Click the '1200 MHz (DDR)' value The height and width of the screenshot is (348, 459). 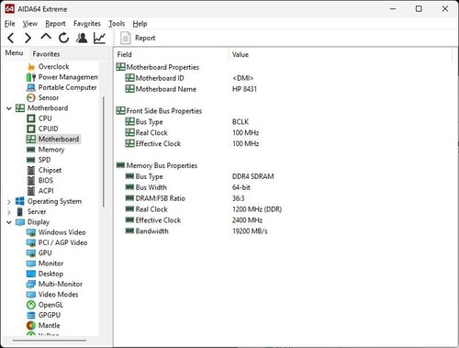pyautogui.click(x=257, y=209)
